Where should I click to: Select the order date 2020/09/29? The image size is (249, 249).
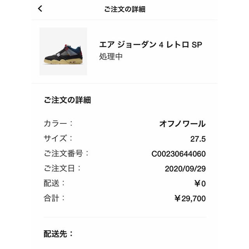coord(185,168)
